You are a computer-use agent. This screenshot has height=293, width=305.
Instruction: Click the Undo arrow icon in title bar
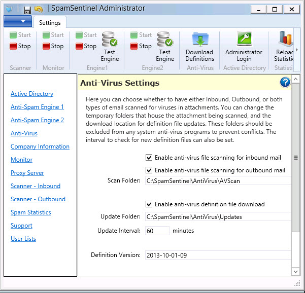click(x=39, y=9)
